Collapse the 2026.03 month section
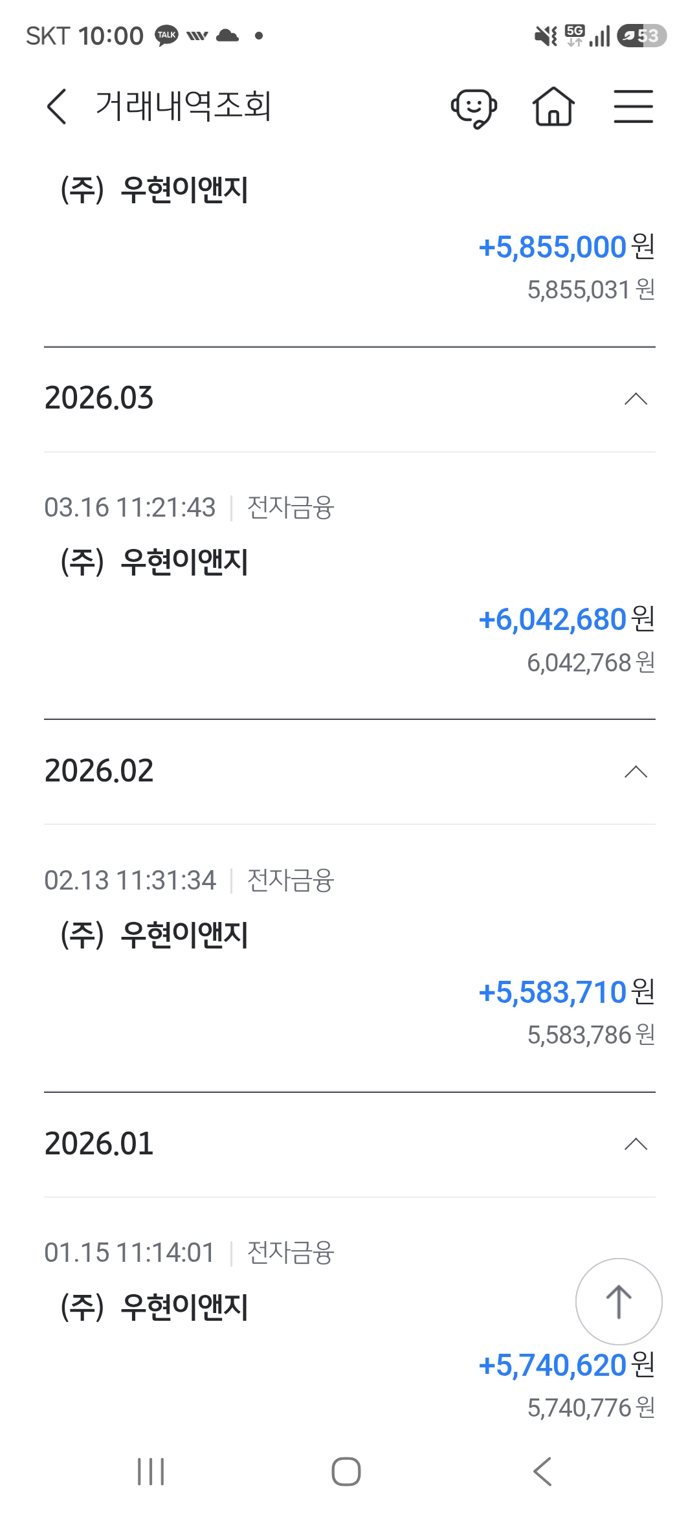 [636, 399]
